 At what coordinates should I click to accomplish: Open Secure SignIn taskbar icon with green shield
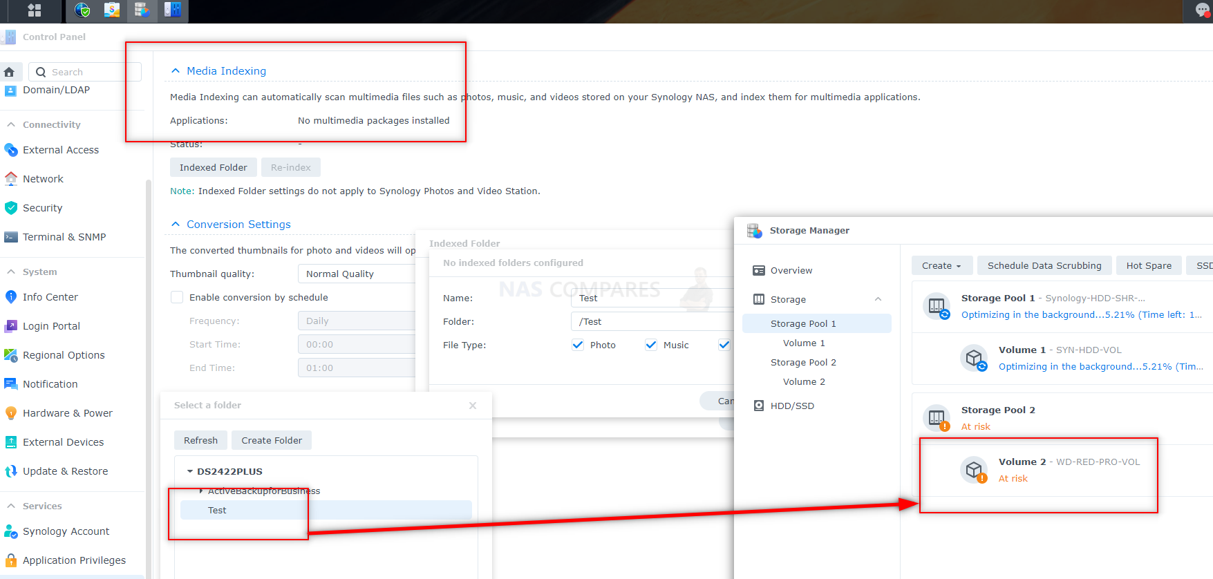click(x=82, y=10)
